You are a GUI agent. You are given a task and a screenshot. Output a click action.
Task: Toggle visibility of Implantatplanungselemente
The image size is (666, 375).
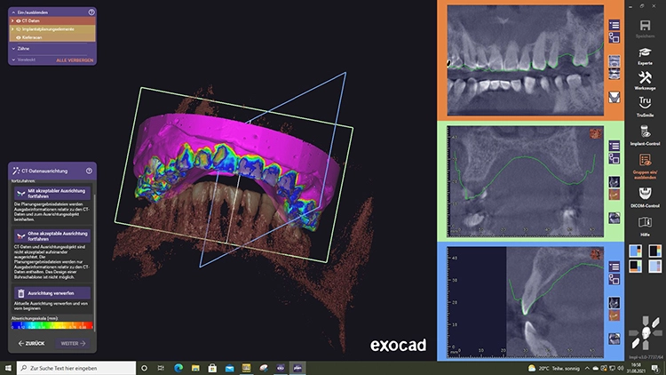tap(19, 29)
